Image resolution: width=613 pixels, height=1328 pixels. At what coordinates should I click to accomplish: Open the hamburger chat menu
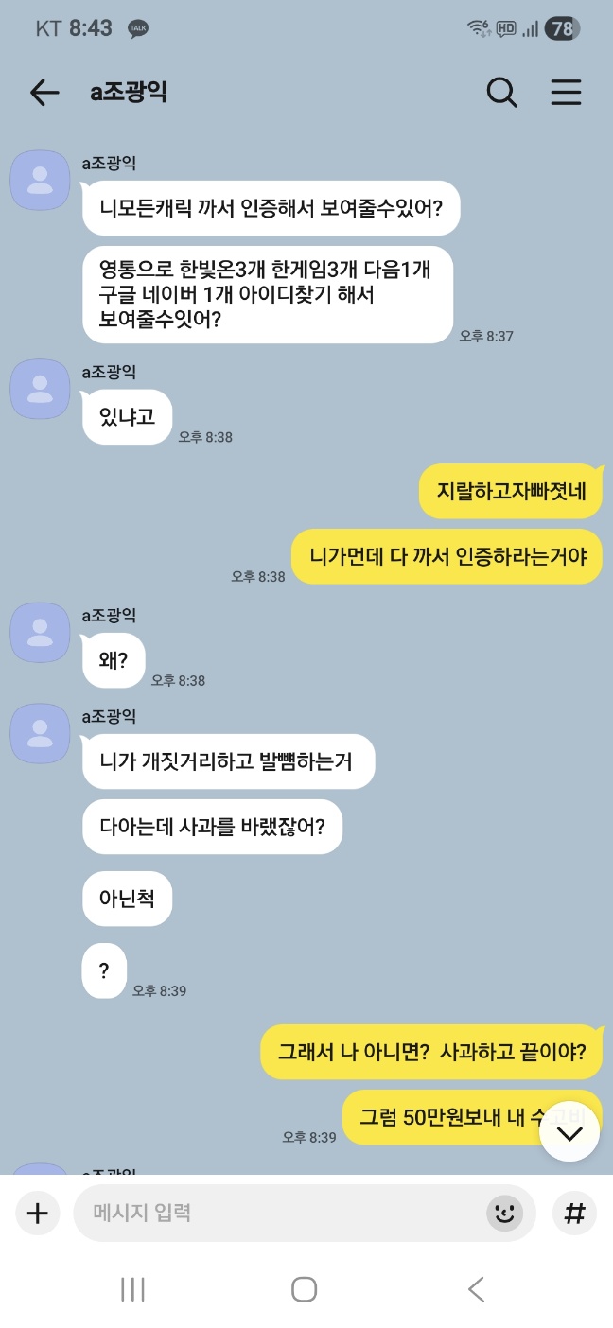click(566, 92)
